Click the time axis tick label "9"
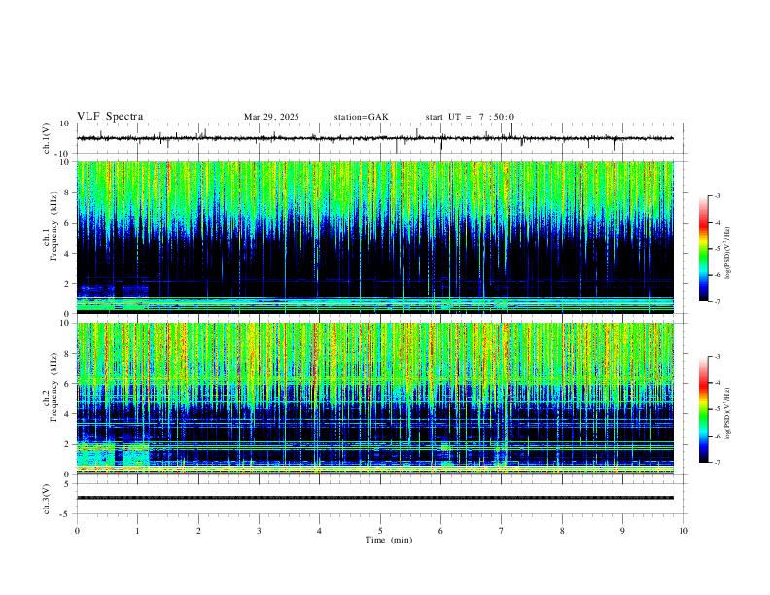 pyautogui.click(x=622, y=531)
